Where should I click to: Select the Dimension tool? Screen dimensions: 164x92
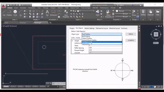pos(54,13)
